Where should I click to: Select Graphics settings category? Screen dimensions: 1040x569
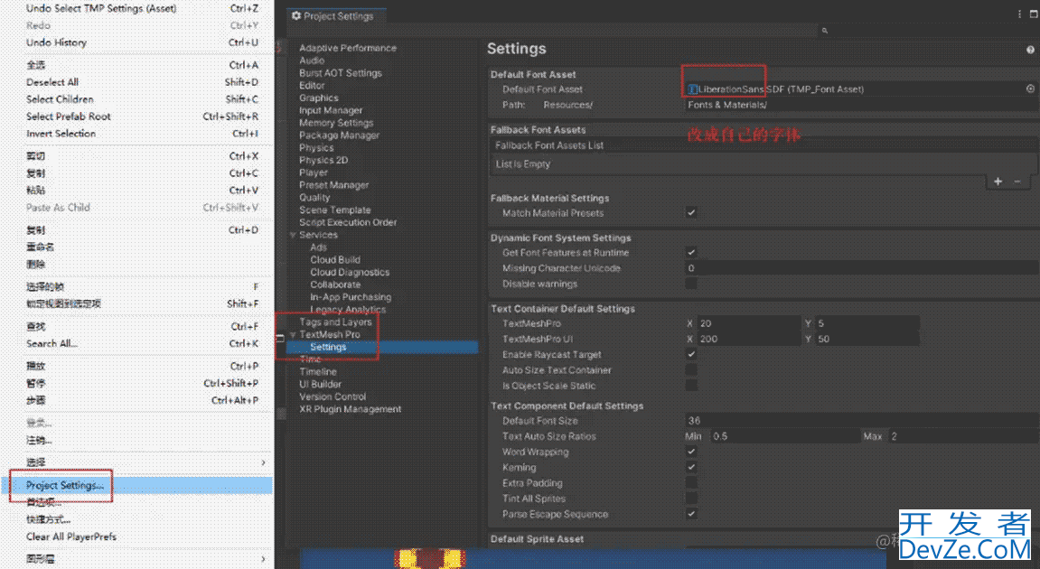(x=318, y=98)
